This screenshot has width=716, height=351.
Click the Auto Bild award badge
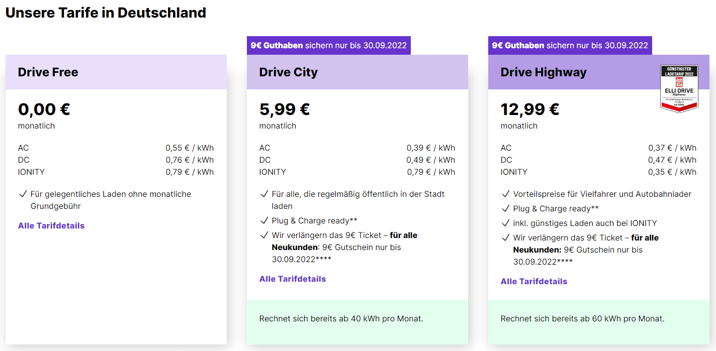click(679, 88)
